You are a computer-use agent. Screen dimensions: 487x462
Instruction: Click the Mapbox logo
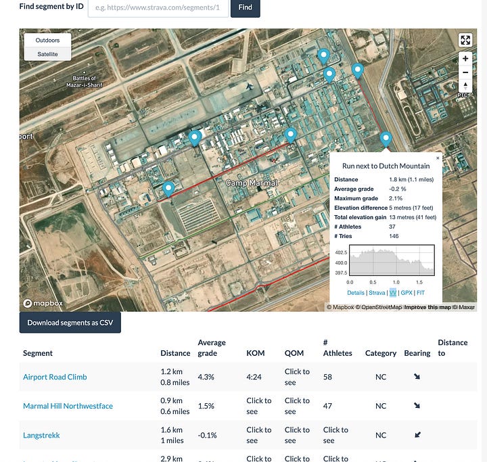tap(43, 303)
